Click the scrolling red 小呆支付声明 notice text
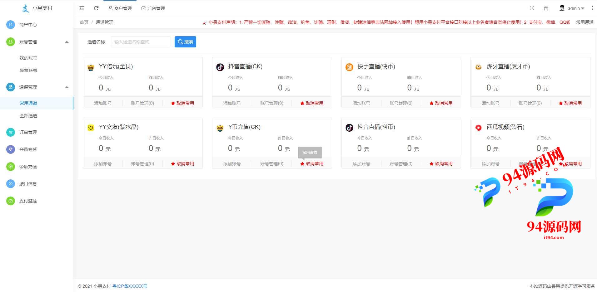597x292 pixels. (x=389, y=22)
